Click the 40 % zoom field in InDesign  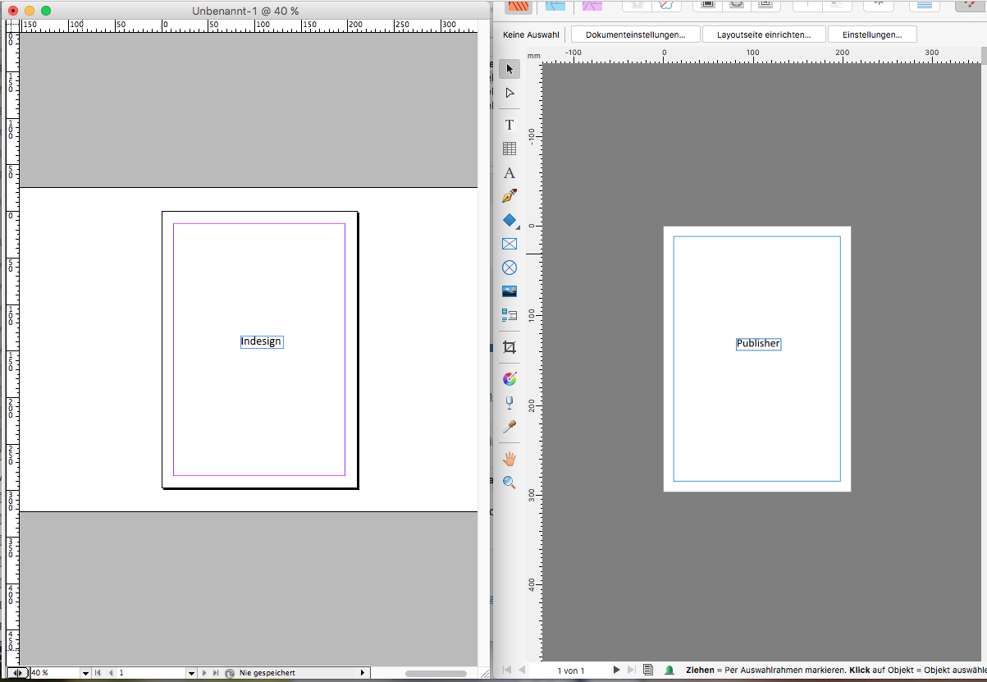(55, 673)
